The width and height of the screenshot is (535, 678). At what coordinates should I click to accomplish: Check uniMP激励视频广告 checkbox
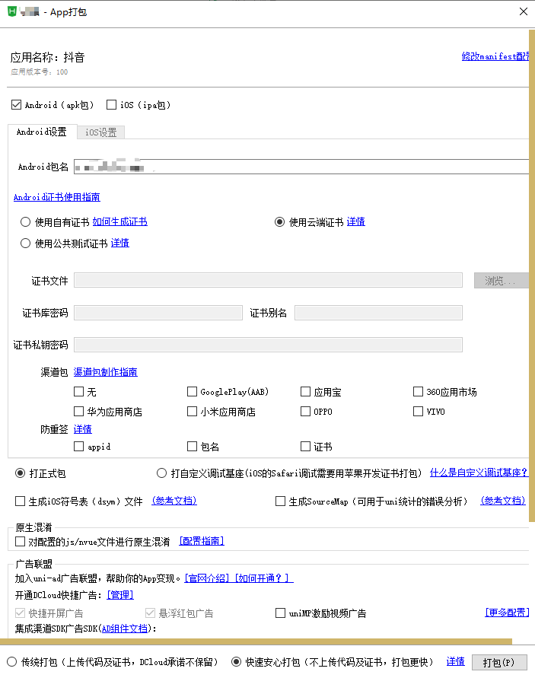pos(280,613)
